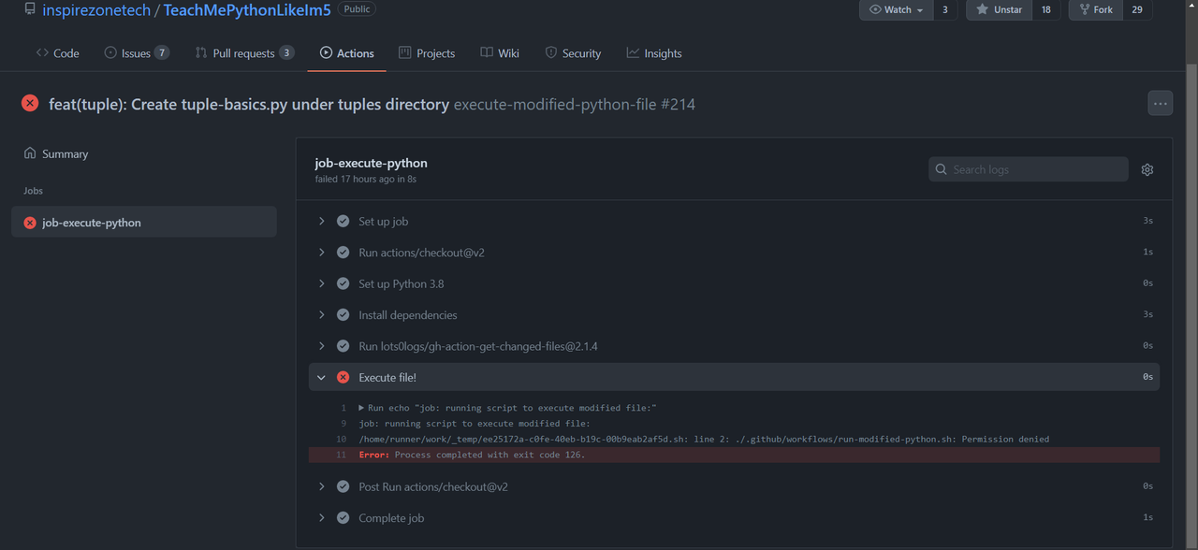Open the watchers count 3
Screen dimensions: 1198x550
point(944,9)
